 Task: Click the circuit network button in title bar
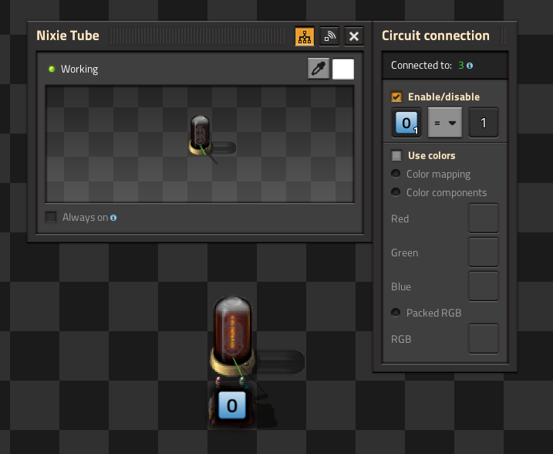[305, 36]
